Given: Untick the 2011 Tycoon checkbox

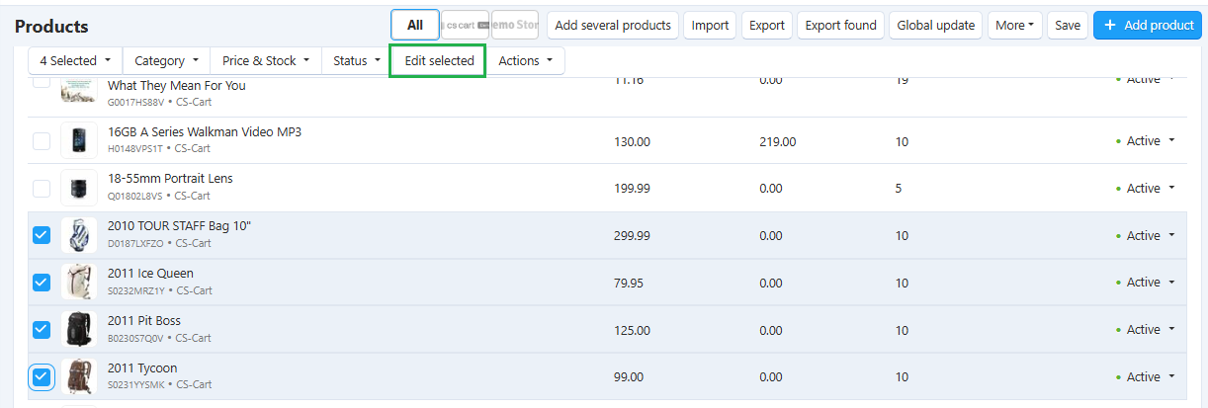Looking at the screenshot, I should point(42,376).
